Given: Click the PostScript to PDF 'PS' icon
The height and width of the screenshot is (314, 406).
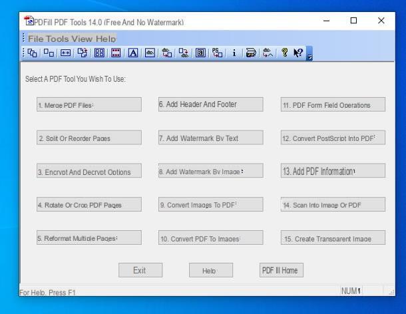Looking at the screenshot, I should point(217,53).
